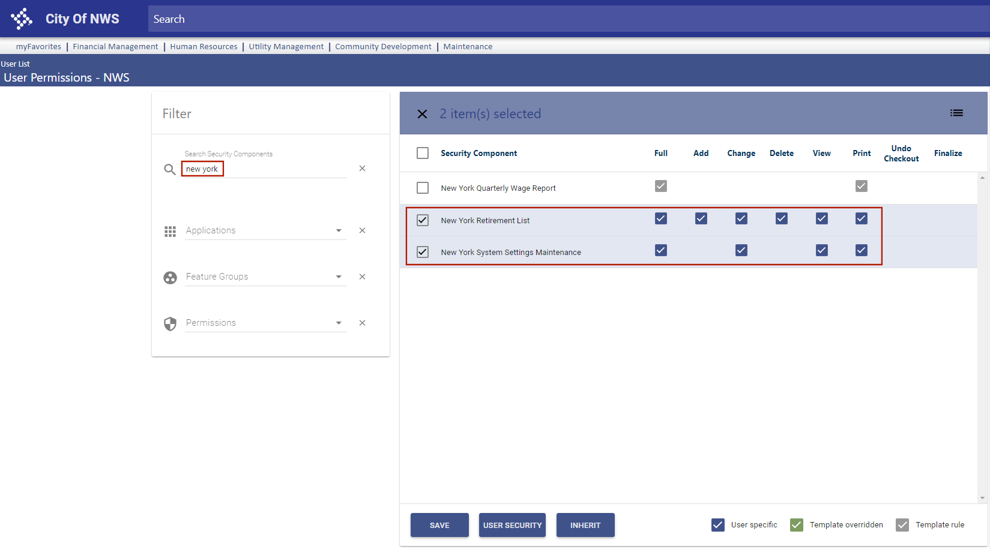990x549 pixels.
Task: Click the INHERIT button
Action: point(585,525)
